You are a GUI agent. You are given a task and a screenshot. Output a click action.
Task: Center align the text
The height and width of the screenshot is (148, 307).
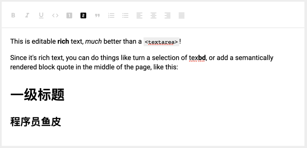coord(153,15)
